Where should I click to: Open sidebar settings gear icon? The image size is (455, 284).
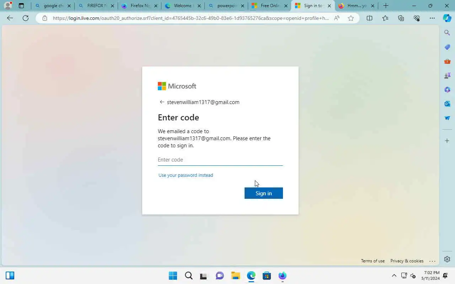[x=447, y=259]
